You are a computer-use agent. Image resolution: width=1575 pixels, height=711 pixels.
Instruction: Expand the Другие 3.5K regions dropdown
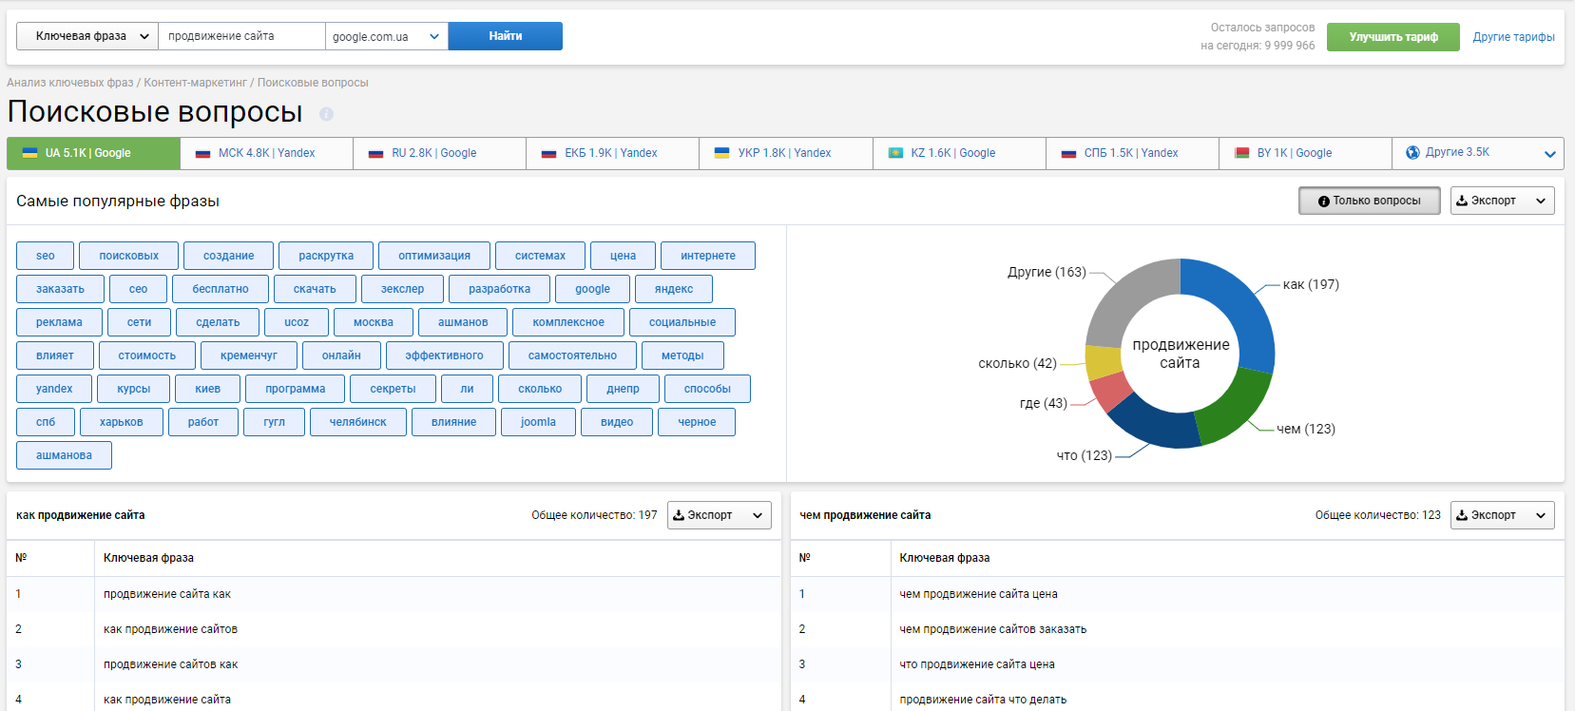[x=1549, y=154]
